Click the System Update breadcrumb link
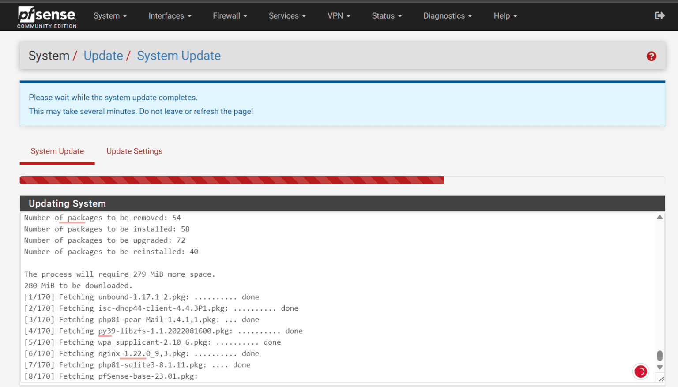Screen dimensions: 678x387 click(179, 56)
